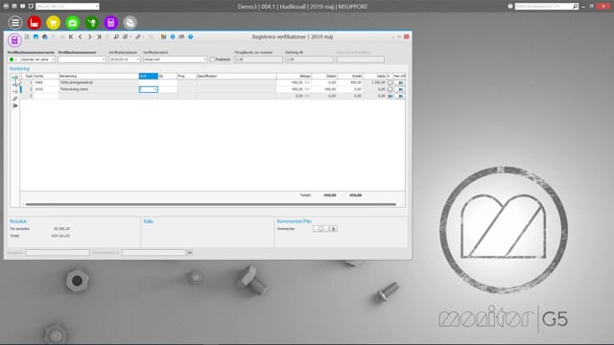Click the print toolbar icon
614x345 pixels.
(45, 36)
